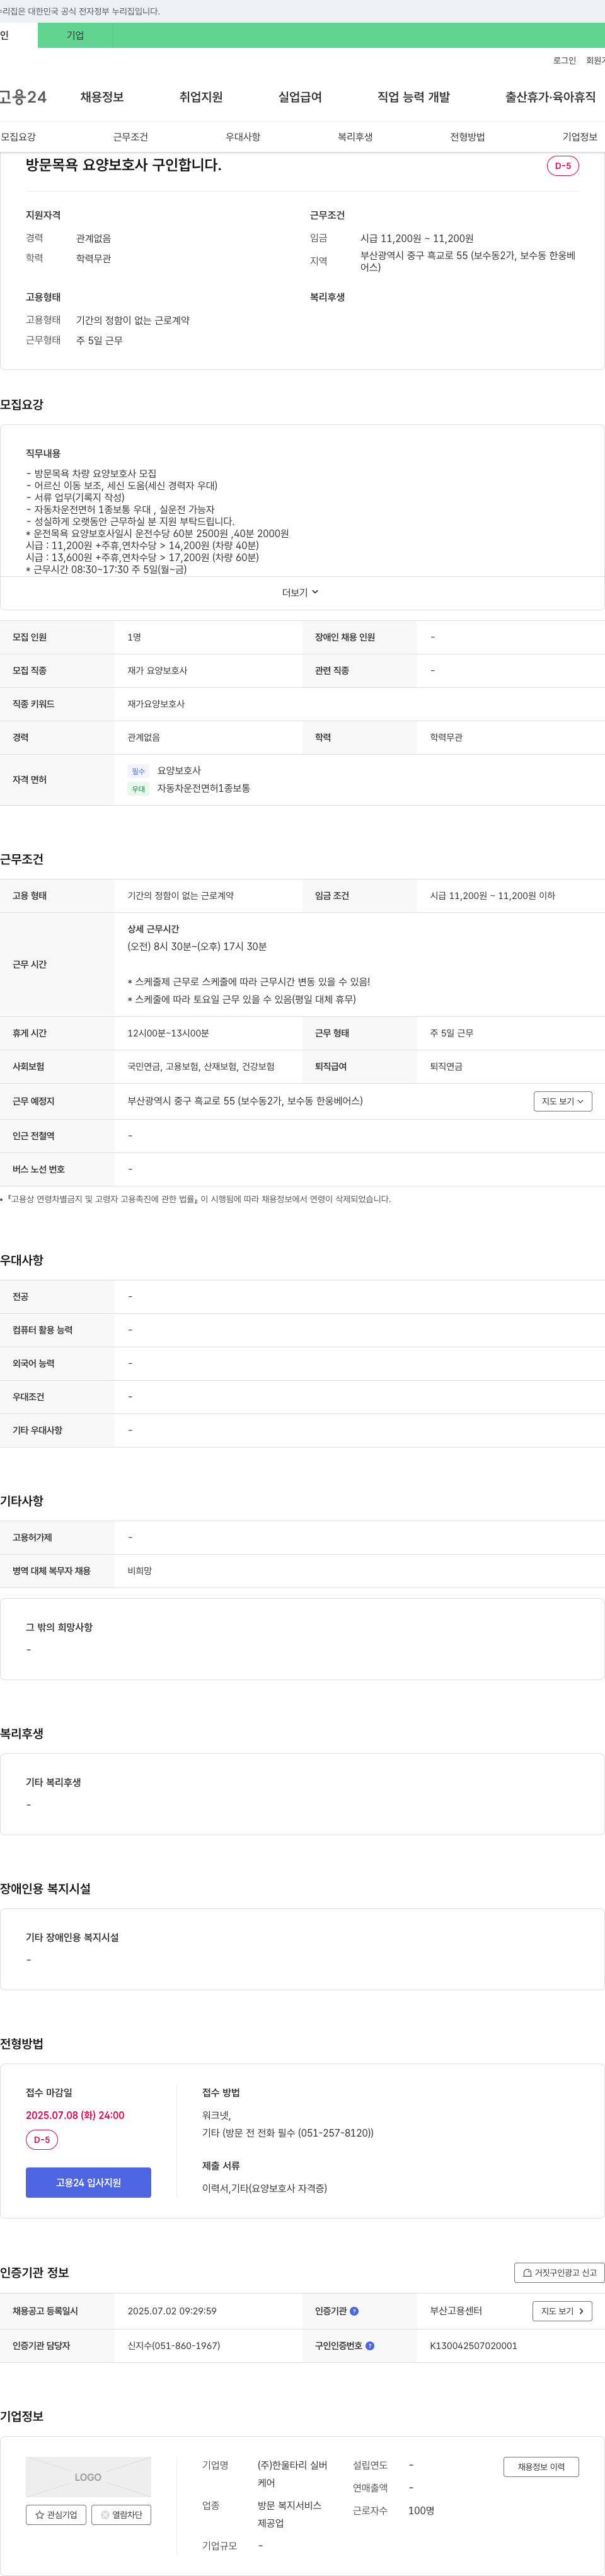Viewport: 605px width, 2576px height.
Task: Jump to 우대사항 section tab
Action: [243, 137]
